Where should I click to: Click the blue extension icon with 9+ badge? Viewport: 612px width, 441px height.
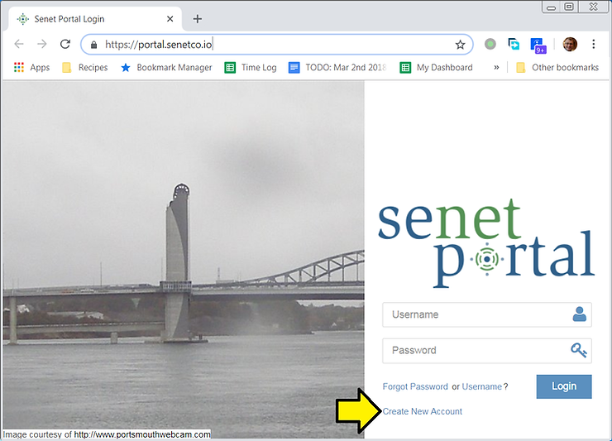(x=538, y=45)
